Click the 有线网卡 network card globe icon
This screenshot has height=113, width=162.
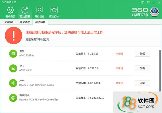click(13, 97)
